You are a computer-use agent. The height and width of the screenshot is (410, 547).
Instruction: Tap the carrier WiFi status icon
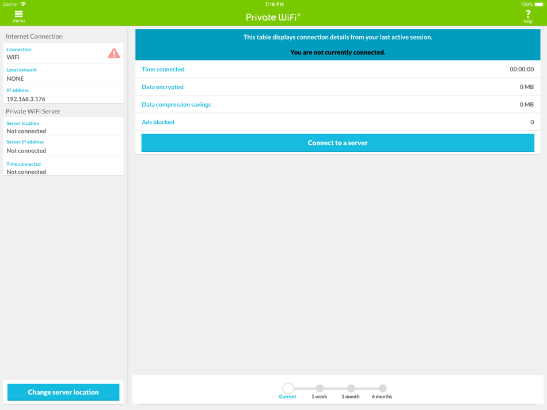coord(24,4)
